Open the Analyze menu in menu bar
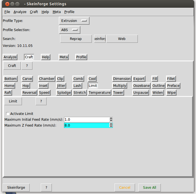This screenshot has width=196, height=194. coord(20,12)
